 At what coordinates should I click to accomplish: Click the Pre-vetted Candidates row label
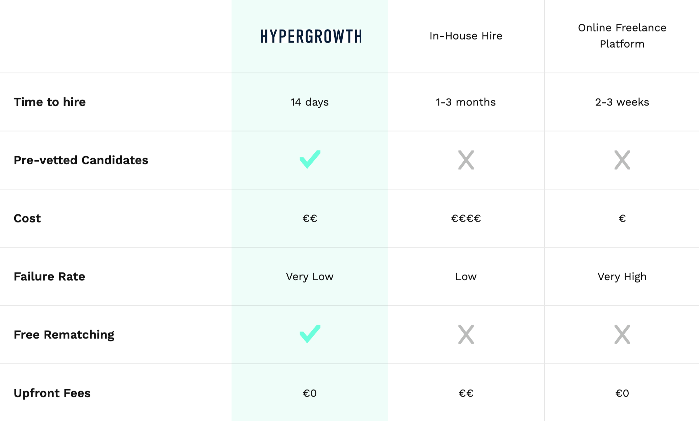tap(81, 160)
